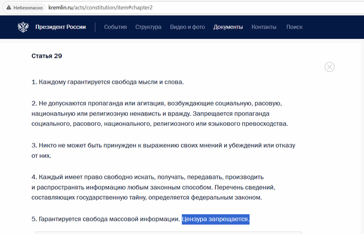
Task: Open "Видео и фото" in the navigation
Action: 187,27
